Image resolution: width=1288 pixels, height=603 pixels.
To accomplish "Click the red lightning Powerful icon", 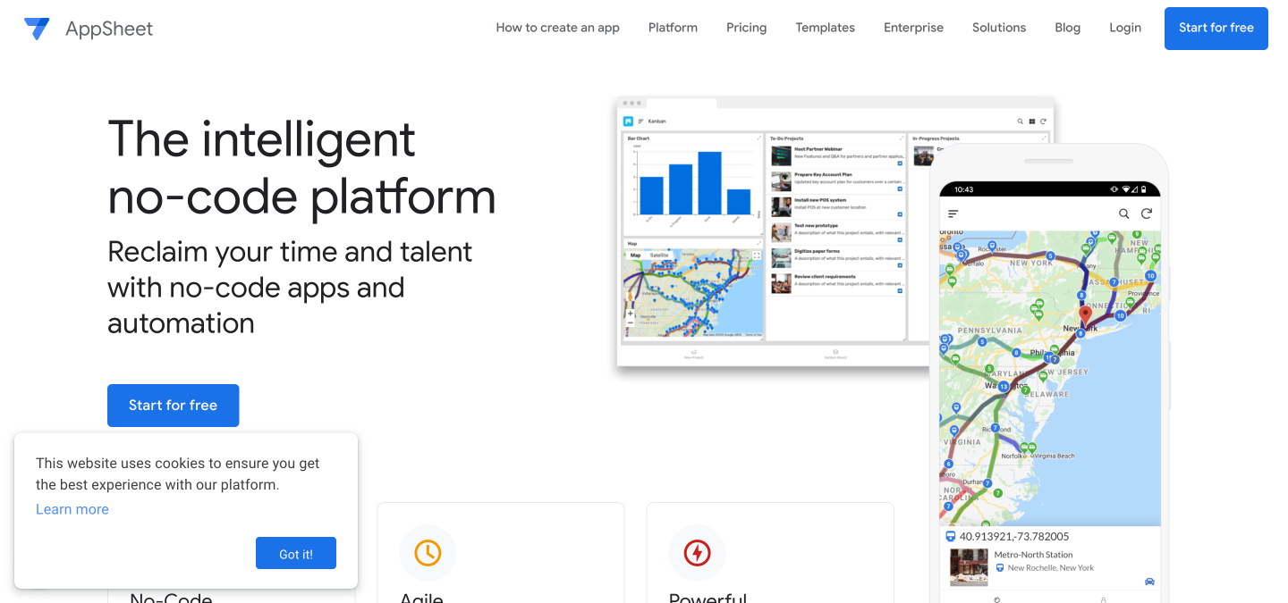I will point(697,553).
